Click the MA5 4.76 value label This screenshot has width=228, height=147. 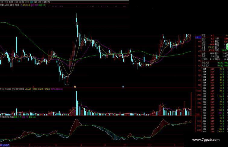coord(19,5)
